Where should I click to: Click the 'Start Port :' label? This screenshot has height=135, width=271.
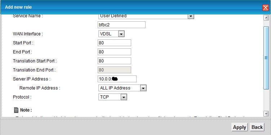[23, 43]
